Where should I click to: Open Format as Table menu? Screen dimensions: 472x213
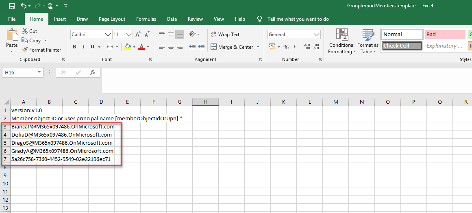[x=368, y=41]
